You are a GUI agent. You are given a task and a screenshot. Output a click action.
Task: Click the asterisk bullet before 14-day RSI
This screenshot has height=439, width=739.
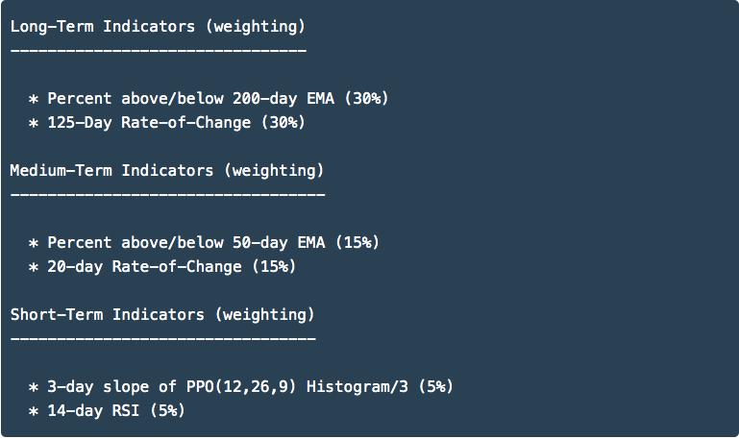pyautogui.click(x=33, y=412)
